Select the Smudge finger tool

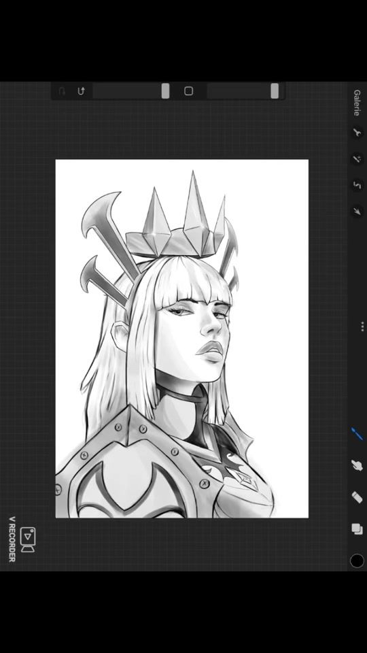[357, 465]
